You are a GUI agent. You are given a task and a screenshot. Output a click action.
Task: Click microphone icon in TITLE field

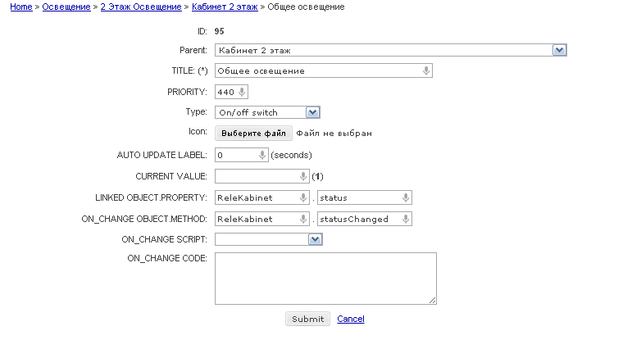(426, 70)
